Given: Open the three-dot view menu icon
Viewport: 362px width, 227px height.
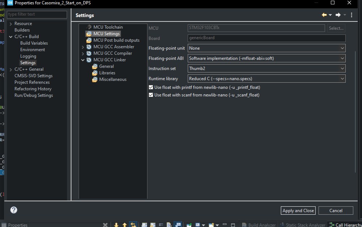Looking at the screenshot, I should coord(351,15).
